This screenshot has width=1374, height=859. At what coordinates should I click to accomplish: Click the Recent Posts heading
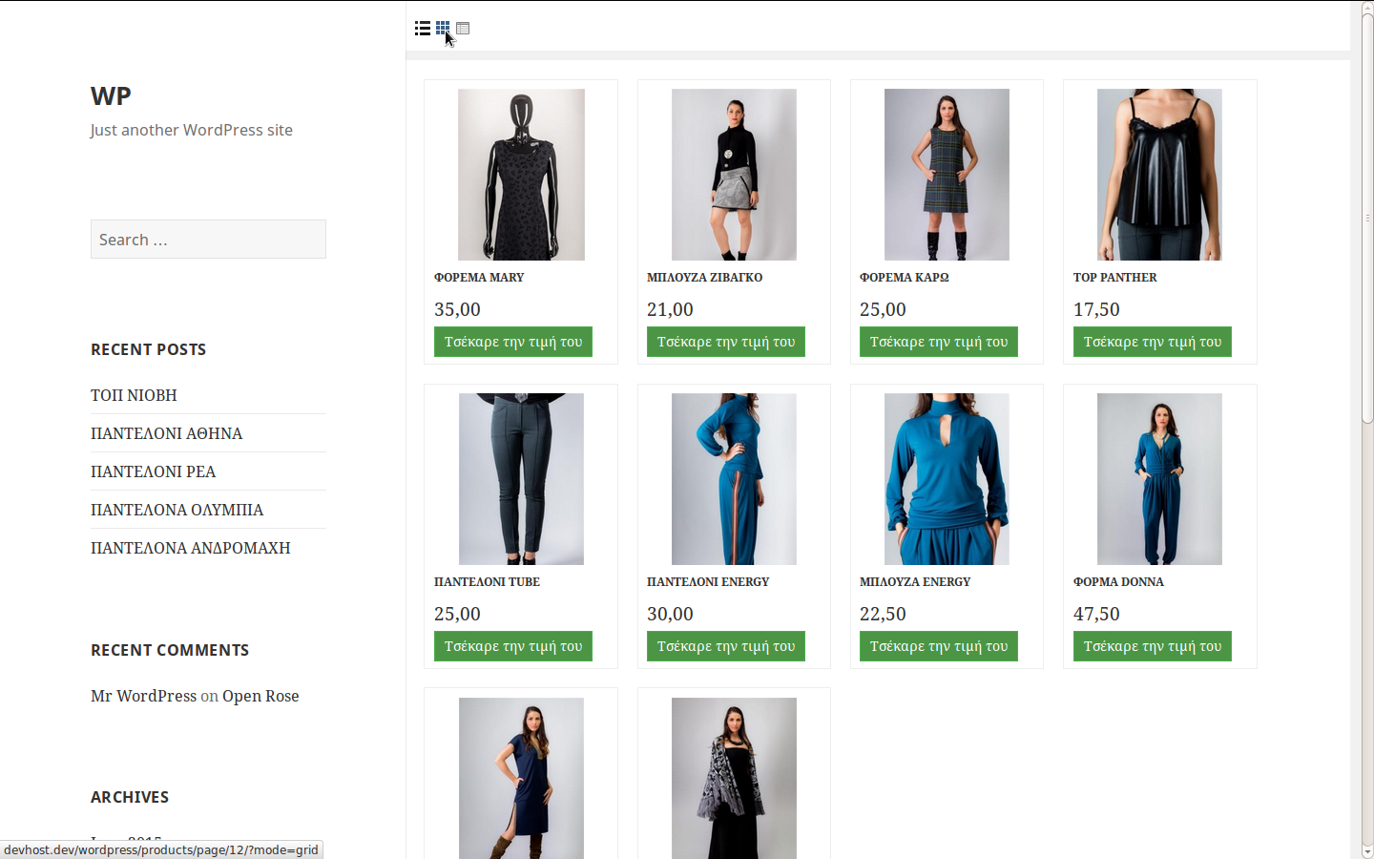148,349
